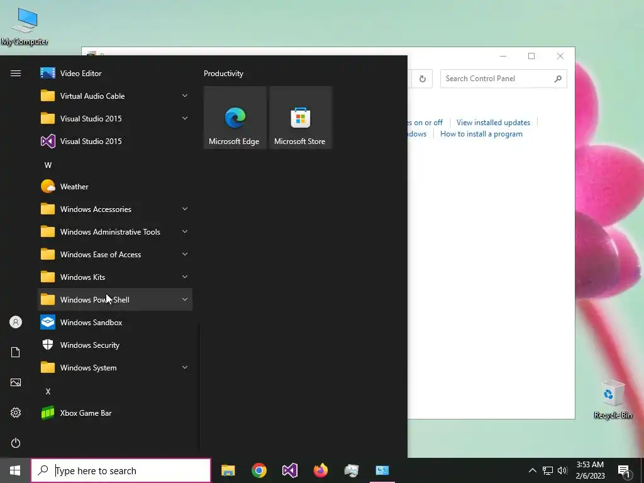Click the Productivity group title
The image size is (644, 483).
(223, 74)
